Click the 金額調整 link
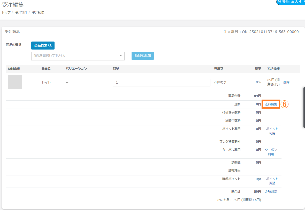Viewport: 305px width, 210px height. [x=271, y=192]
